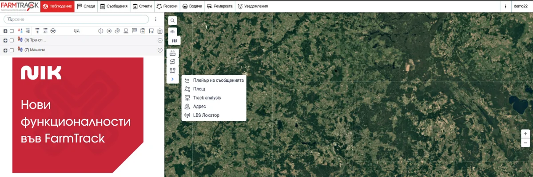Screen dimensions: 533x177
Task: Open the top bar three-dot menu
Action: click(505, 6)
